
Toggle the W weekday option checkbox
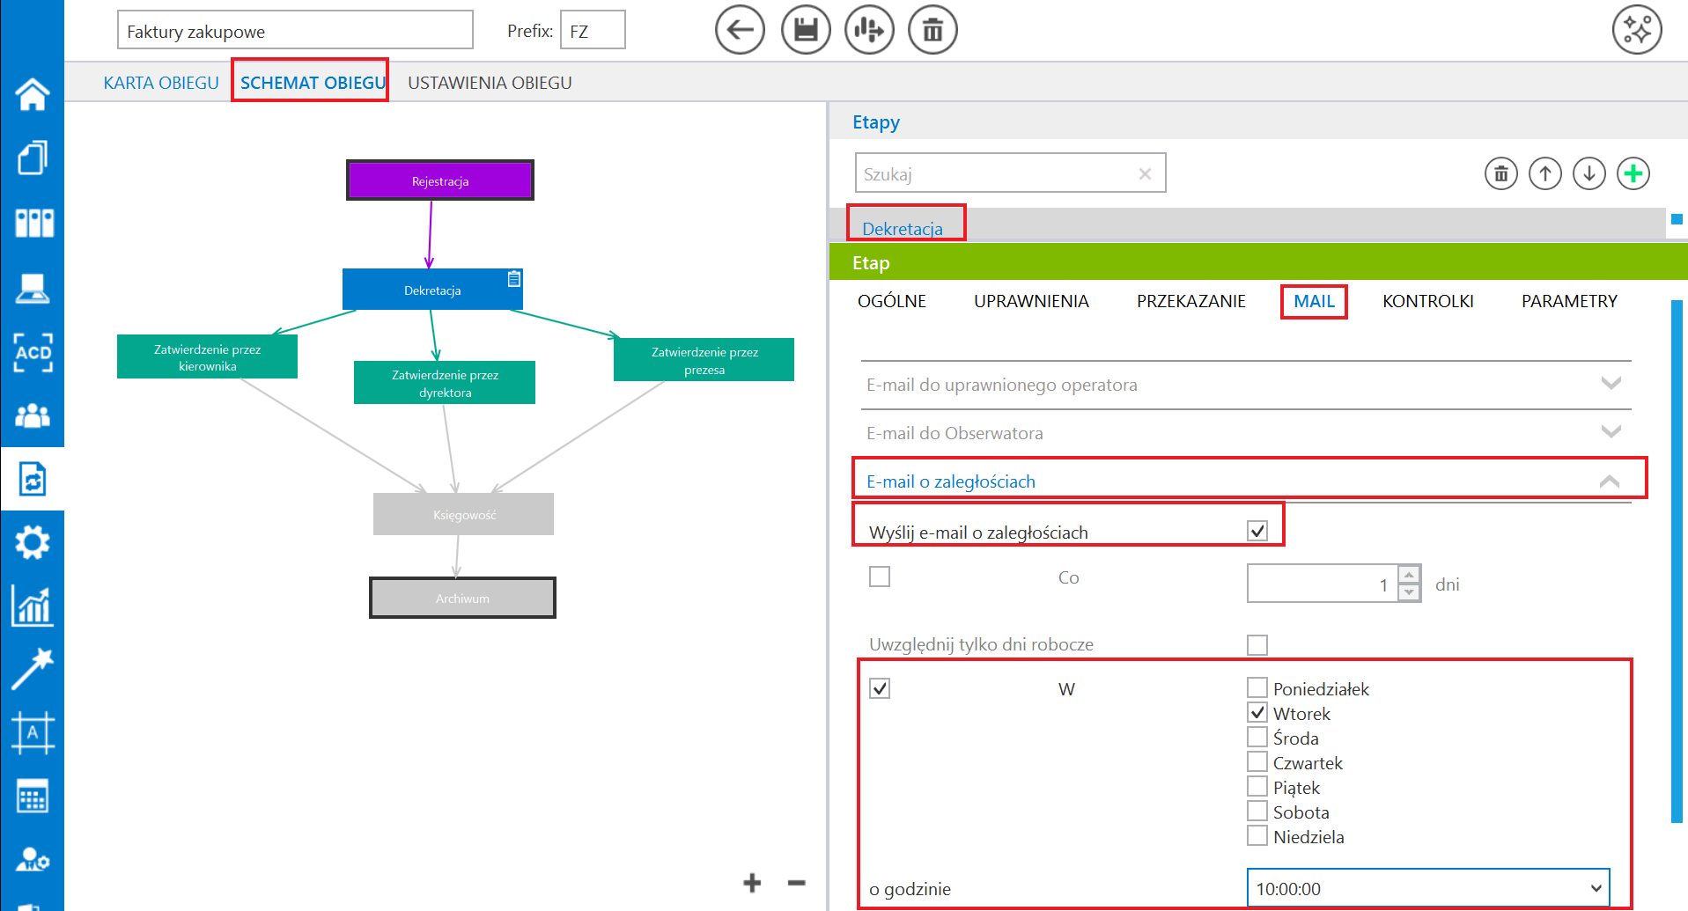(x=880, y=687)
